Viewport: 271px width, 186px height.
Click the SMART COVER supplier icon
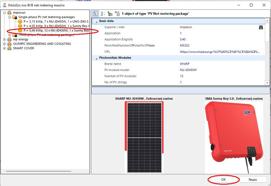tap(9, 48)
